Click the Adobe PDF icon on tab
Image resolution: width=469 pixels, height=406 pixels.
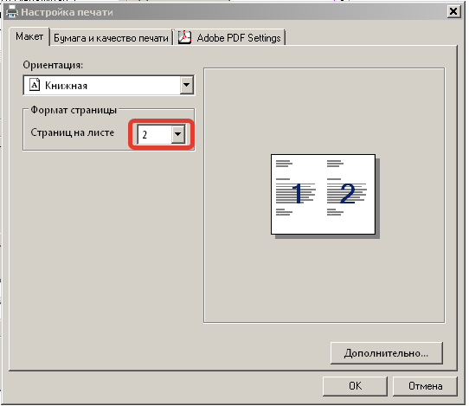point(185,37)
